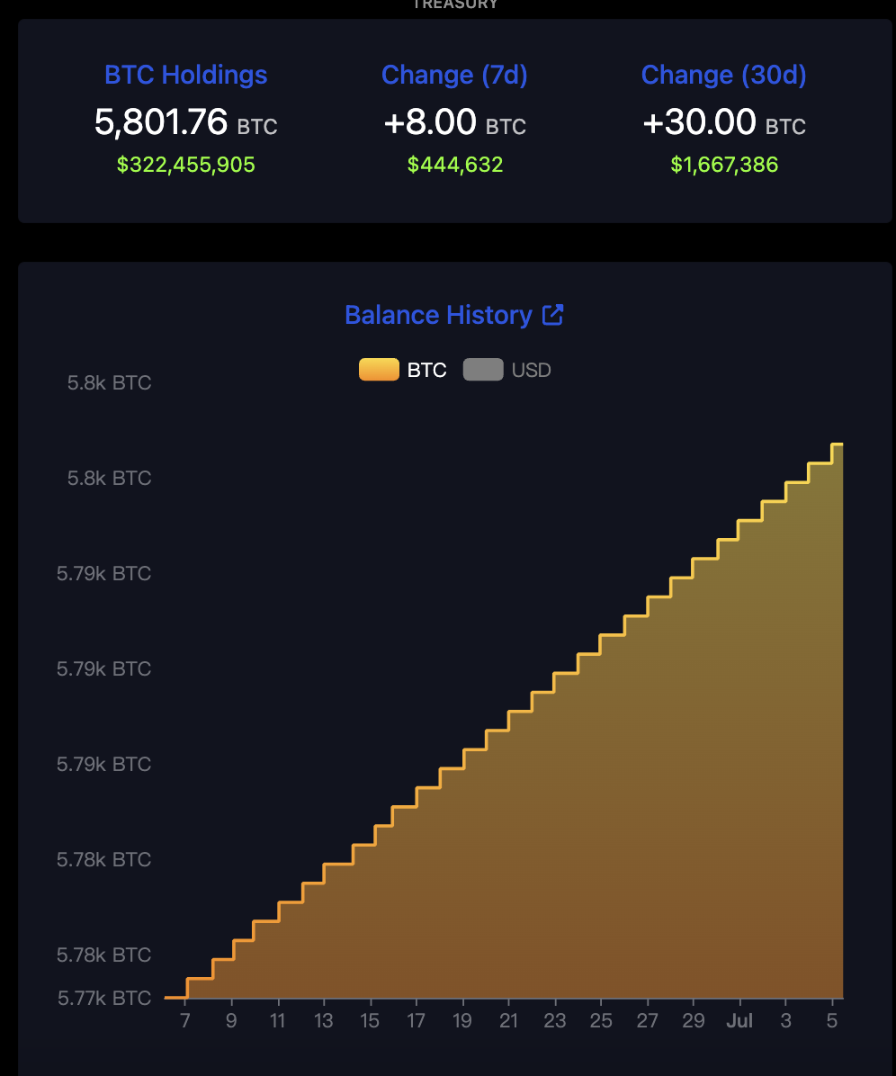Toggle the gray USD legend swatch
The width and height of the screenshot is (896, 1076).
[x=483, y=370]
